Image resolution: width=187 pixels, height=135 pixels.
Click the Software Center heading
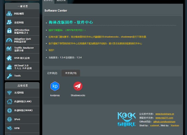56,11
